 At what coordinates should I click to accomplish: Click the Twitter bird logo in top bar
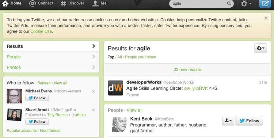[x=137, y=3]
